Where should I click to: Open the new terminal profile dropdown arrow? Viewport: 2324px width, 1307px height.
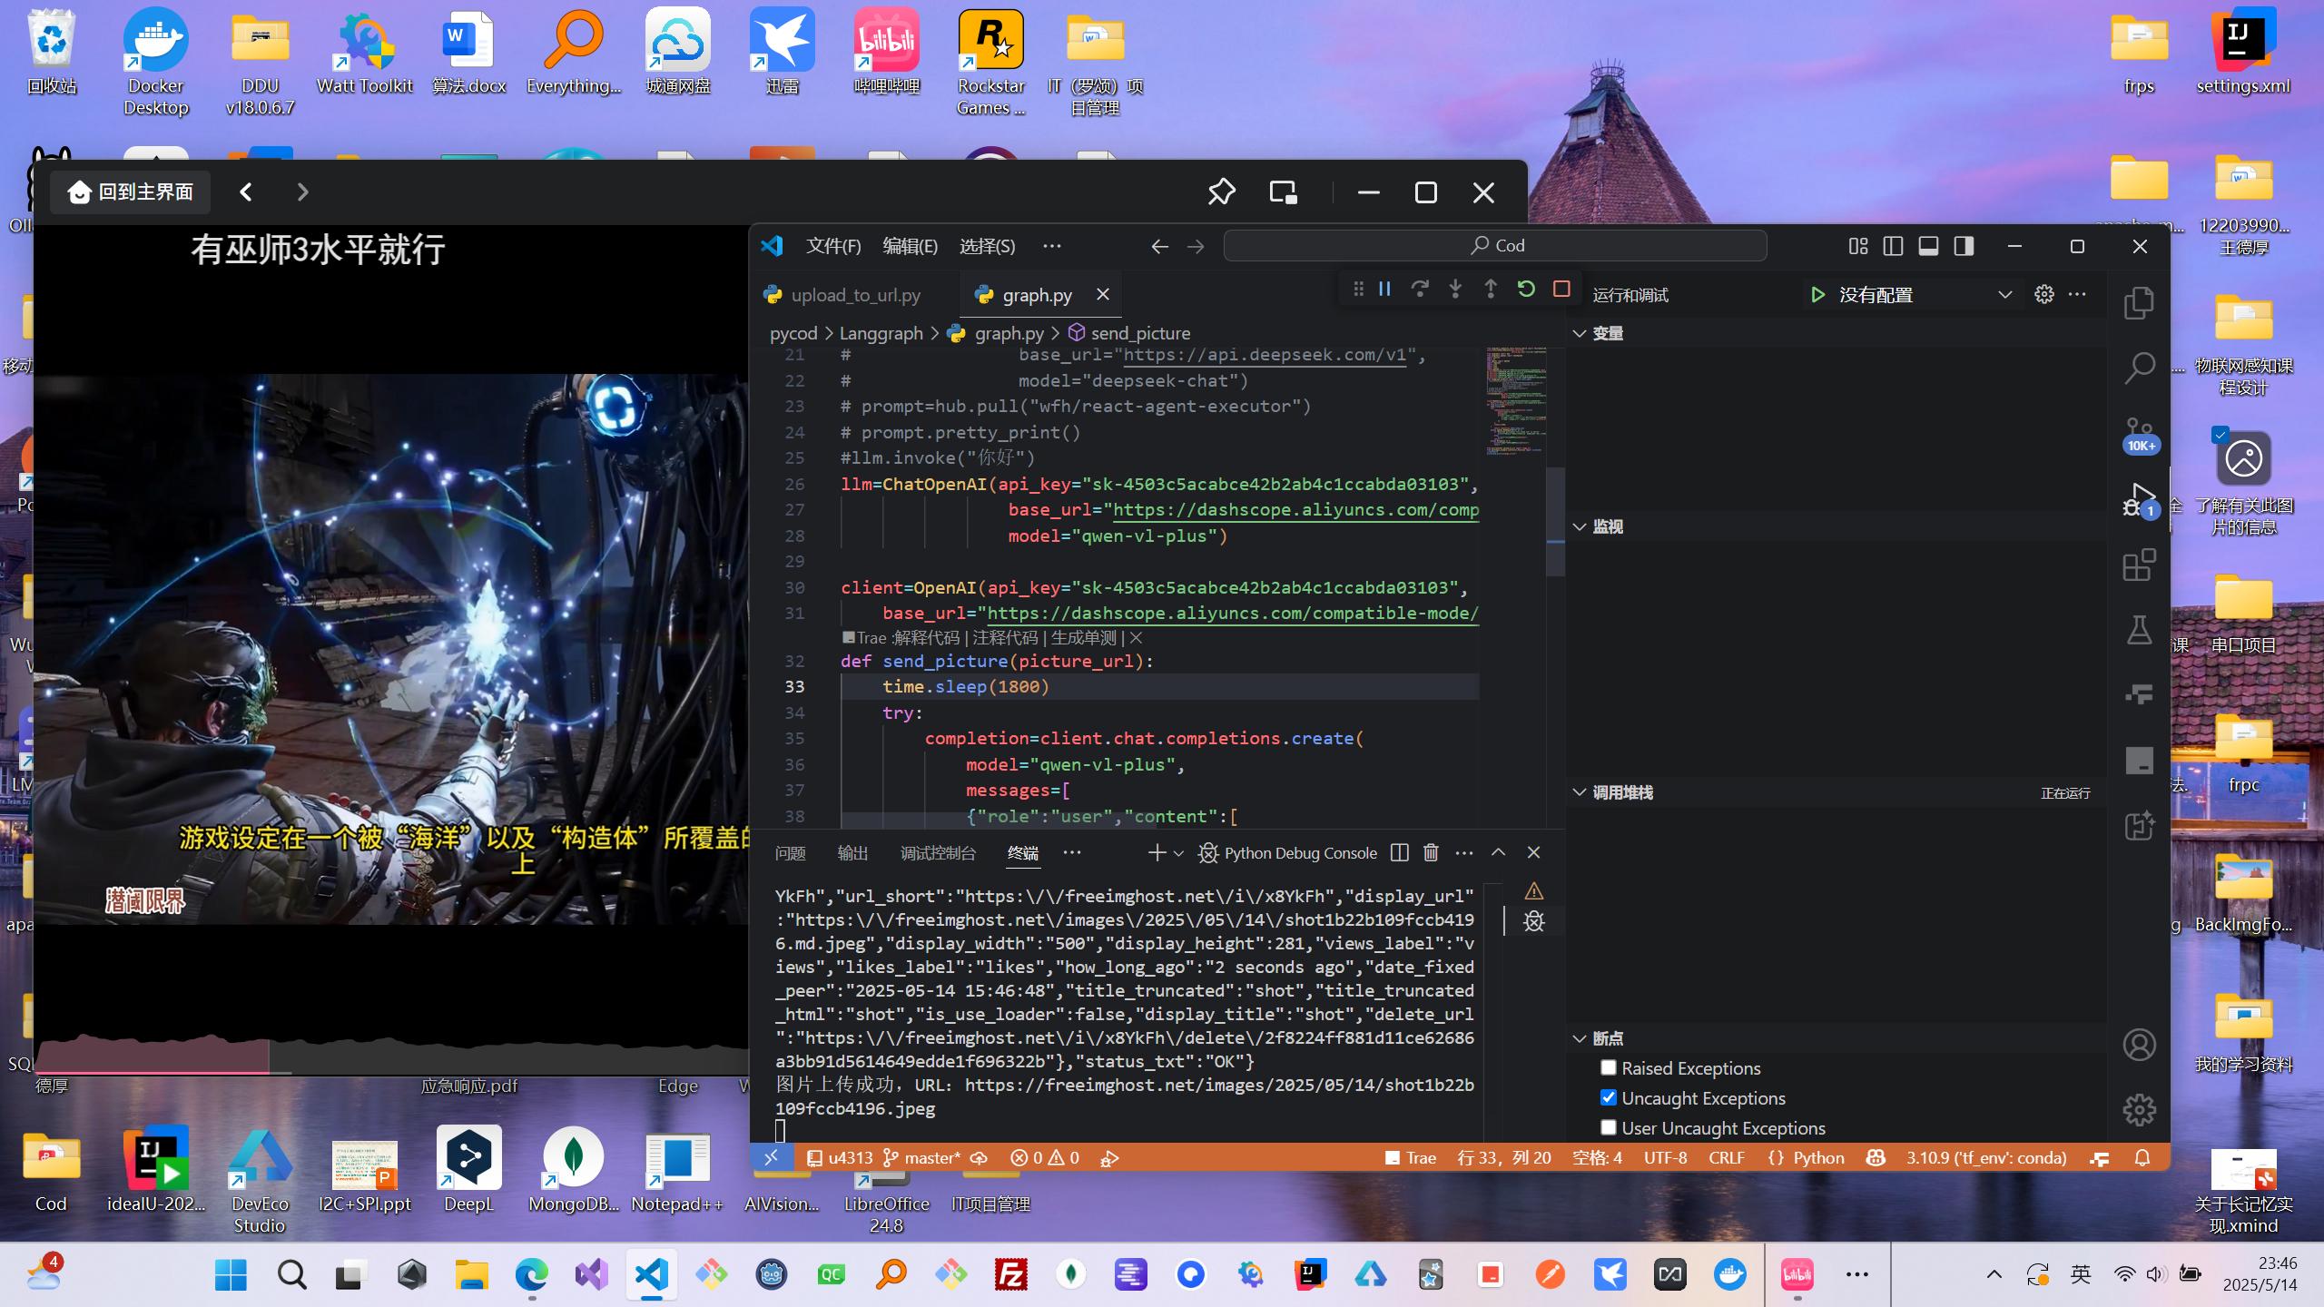(x=1178, y=853)
